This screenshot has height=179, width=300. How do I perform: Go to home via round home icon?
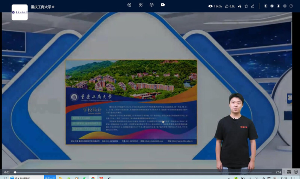coord(265,6)
